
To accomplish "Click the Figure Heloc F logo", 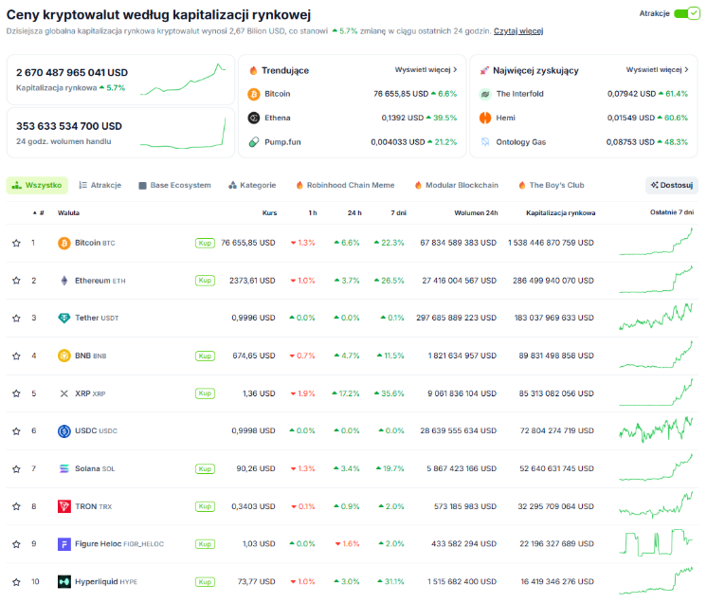I will coord(64,544).
